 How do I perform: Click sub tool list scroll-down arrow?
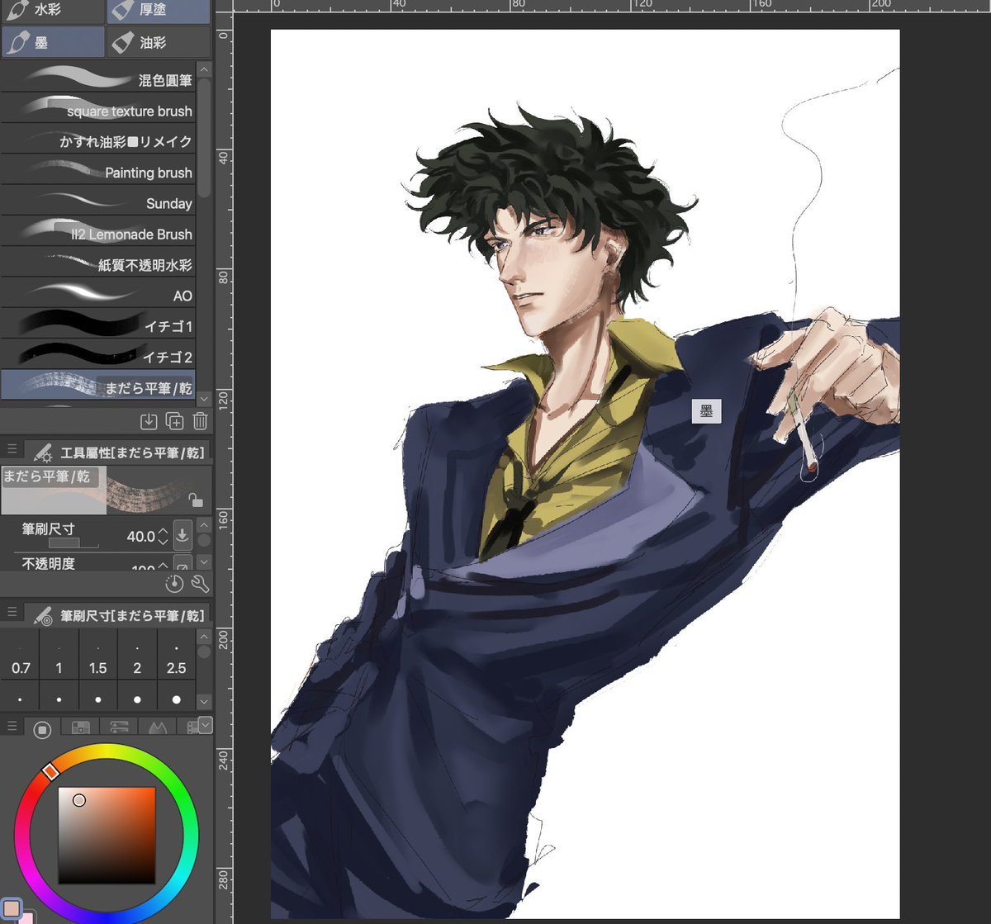[x=204, y=399]
